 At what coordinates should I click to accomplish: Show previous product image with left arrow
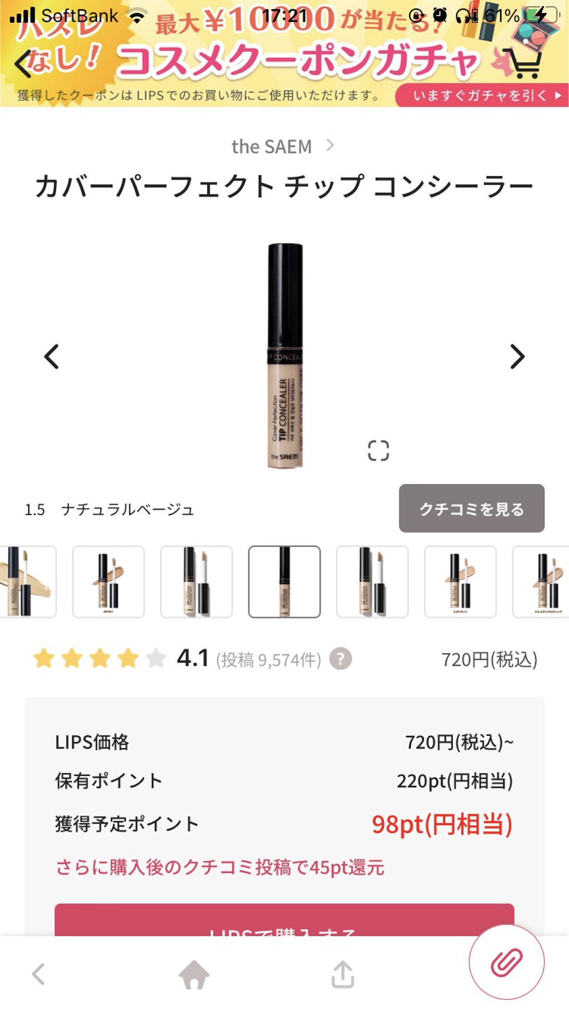pos(52,357)
